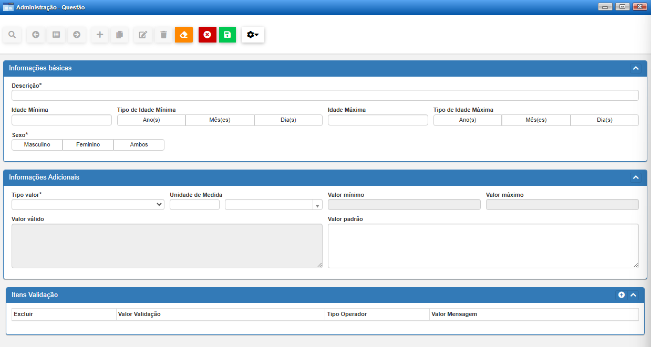Image resolution: width=651 pixels, height=347 pixels.
Task: Go to next record arrow icon
Action: coord(77,35)
